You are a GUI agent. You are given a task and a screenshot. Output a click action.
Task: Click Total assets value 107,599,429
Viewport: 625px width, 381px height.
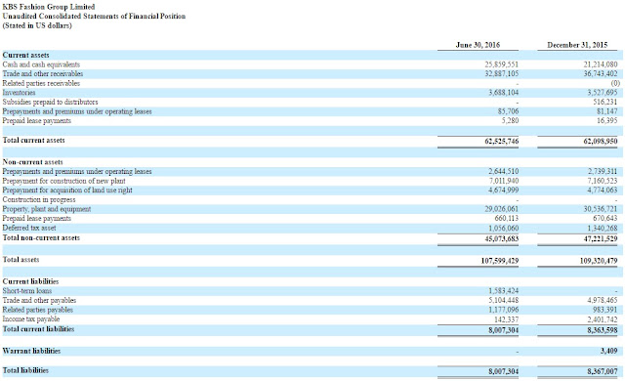click(x=500, y=261)
